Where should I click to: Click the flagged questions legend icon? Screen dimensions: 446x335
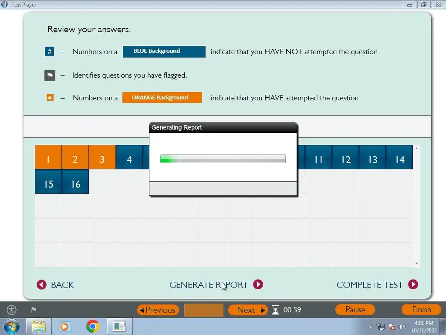point(50,76)
